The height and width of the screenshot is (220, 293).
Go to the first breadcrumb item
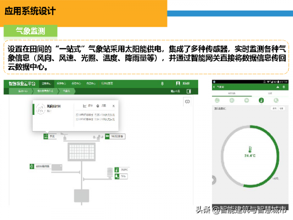tap(22, 91)
